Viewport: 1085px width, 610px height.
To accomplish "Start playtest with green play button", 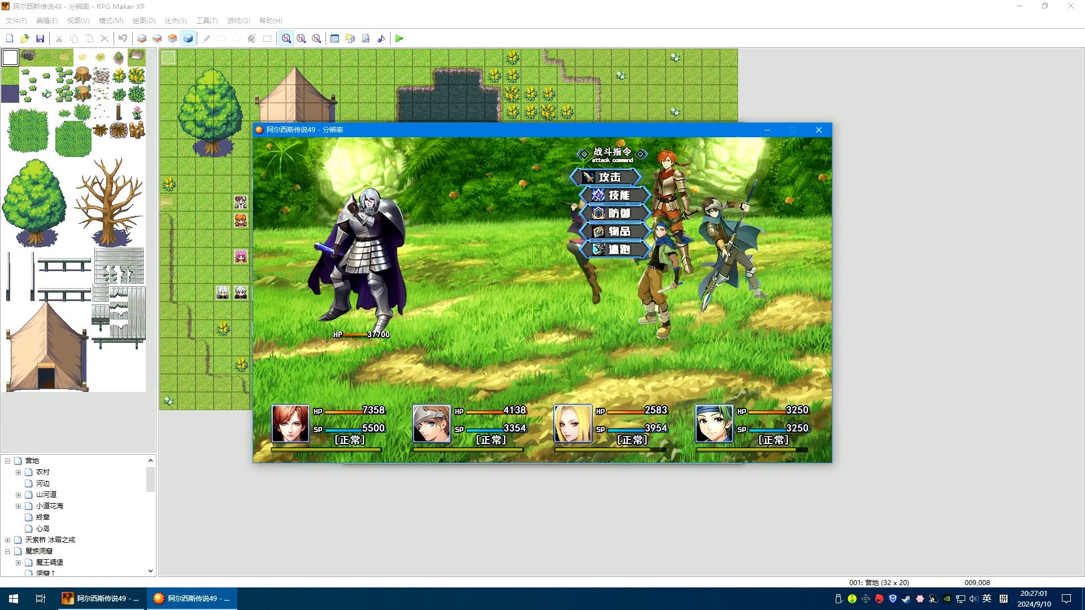I will [400, 38].
